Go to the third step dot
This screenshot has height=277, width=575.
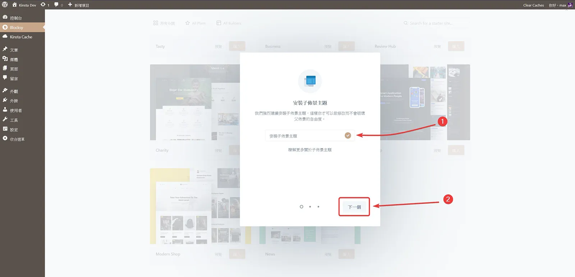pos(318,207)
